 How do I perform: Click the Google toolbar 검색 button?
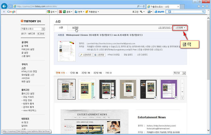[52, 12]
